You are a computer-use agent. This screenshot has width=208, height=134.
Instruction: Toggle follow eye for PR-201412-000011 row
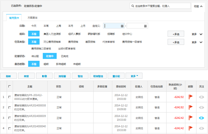pyautogui.click(x=201, y=97)
